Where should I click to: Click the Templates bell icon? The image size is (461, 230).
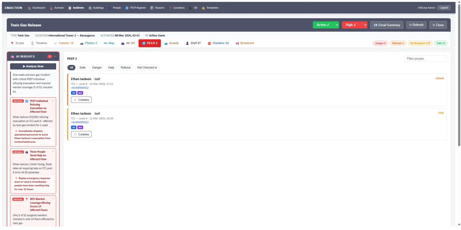203,8
